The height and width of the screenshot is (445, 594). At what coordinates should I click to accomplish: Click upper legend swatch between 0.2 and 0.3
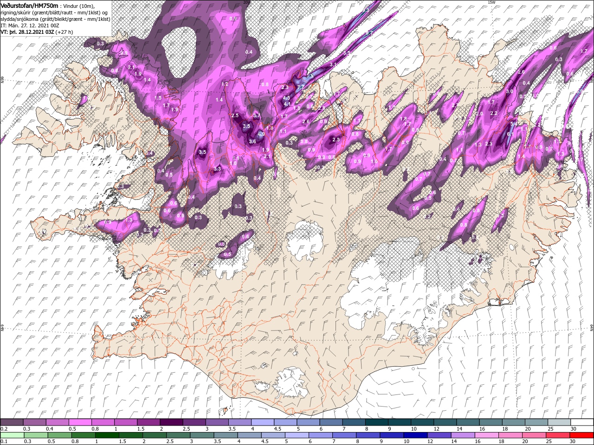(x=12, y=422)
